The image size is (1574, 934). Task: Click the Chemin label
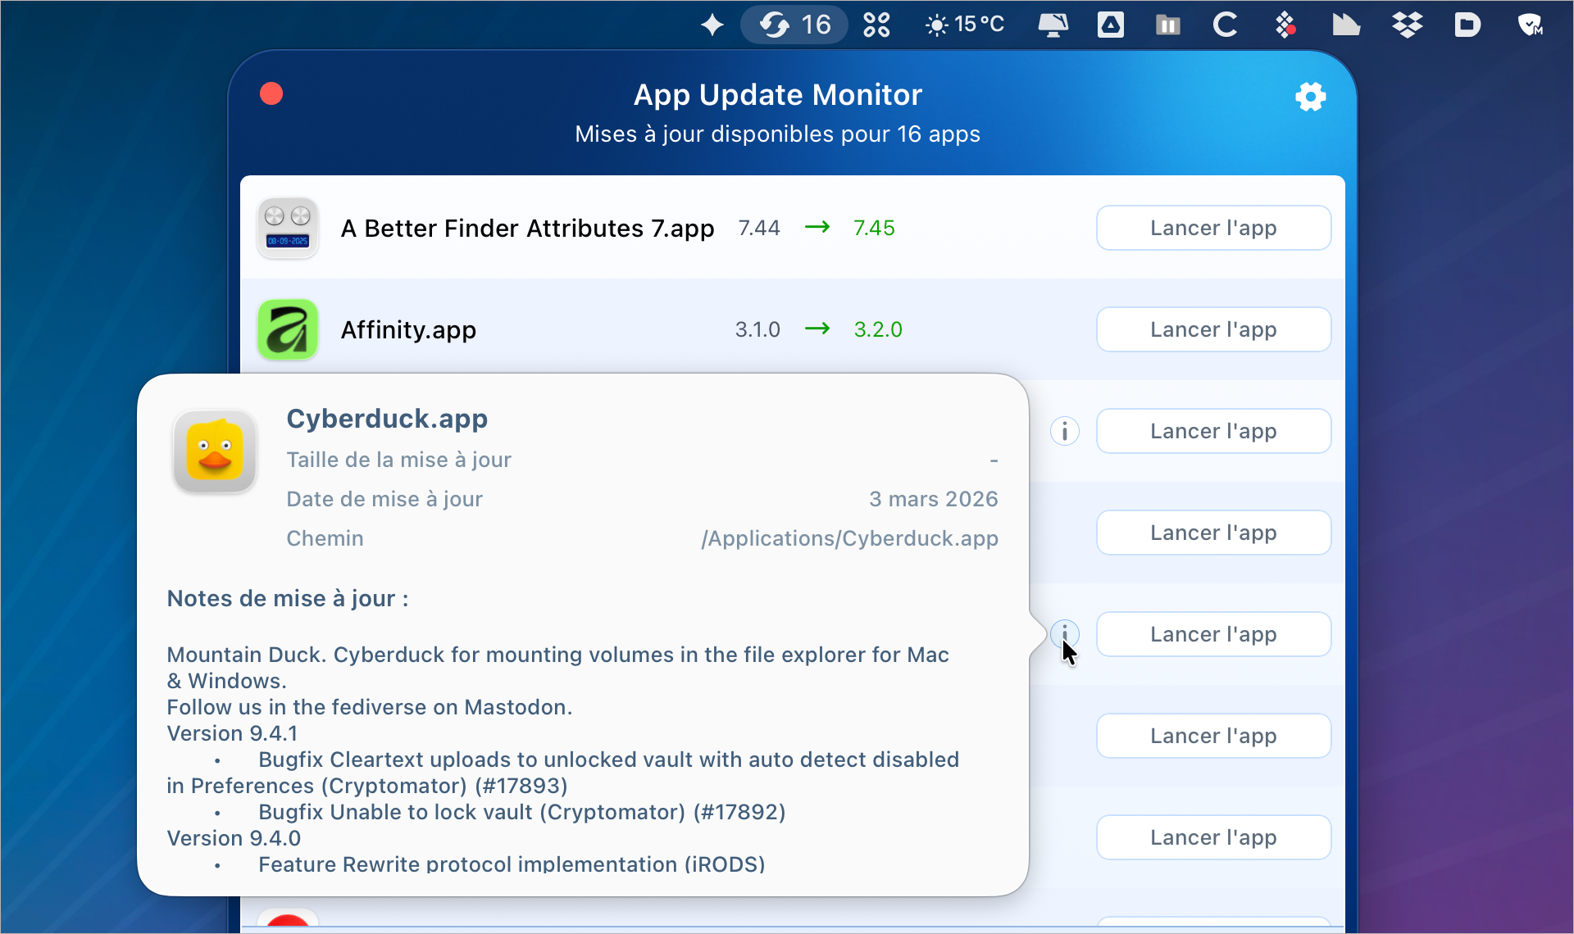325,538
